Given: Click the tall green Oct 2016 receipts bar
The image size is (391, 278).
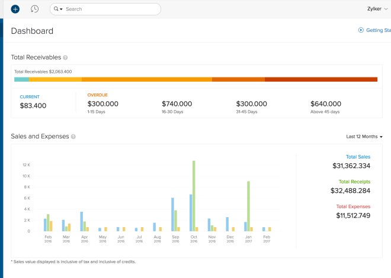Looking at the screenshot, I should pyautogui.click(x=194, y=196).
